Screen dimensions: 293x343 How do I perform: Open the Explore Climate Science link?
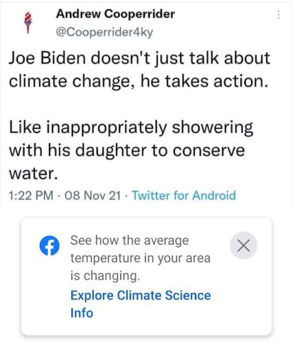(x=141, y=295)
